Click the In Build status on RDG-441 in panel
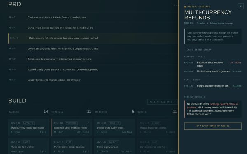The width and height of the screenshot is (247, 154). [237, 71]
